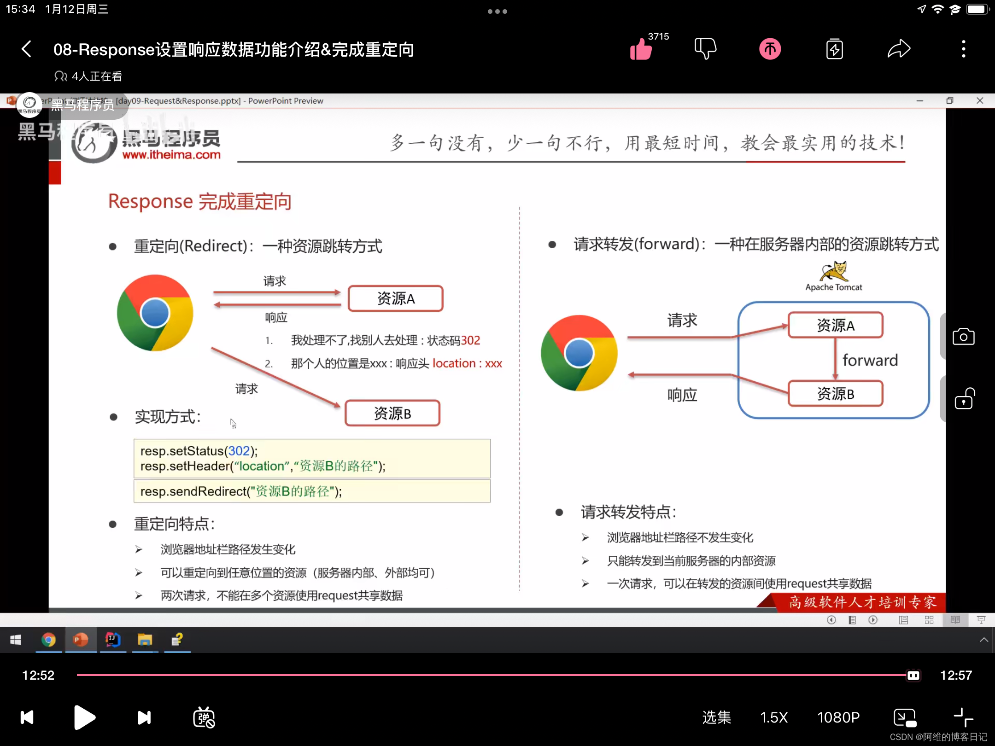Exit fullscreen with corner icon
The image size is (995, 746).
pyautogui.click(x=963, y=717)
